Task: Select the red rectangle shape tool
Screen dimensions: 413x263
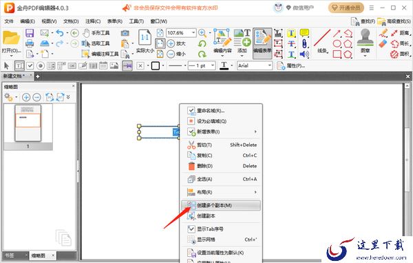Action: [x=337, y=54]
